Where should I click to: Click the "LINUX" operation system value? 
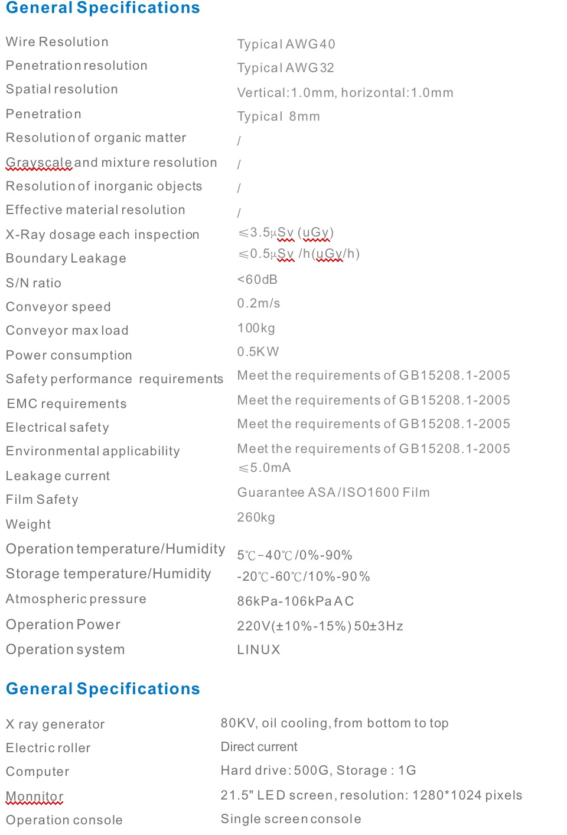(259, 650)
